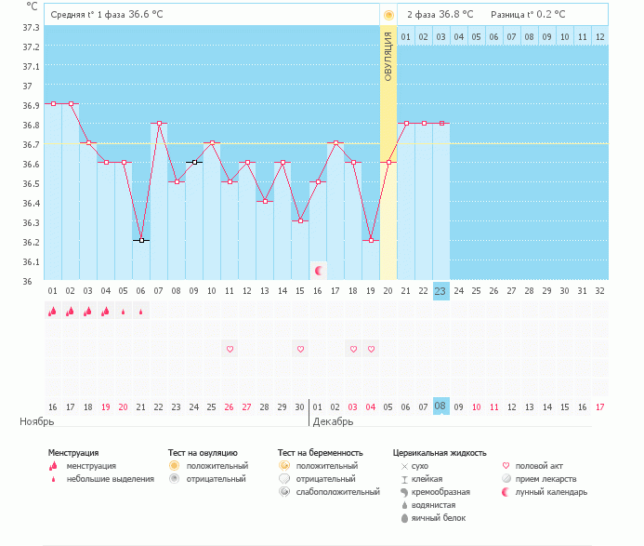
Task: Click the yellow ОВУЛЯЦИЯ column label
Action: (x=388, y=56)
